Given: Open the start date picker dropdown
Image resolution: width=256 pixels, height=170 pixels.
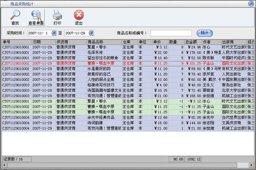Looking at the screenshot, I should click(54, 33).
